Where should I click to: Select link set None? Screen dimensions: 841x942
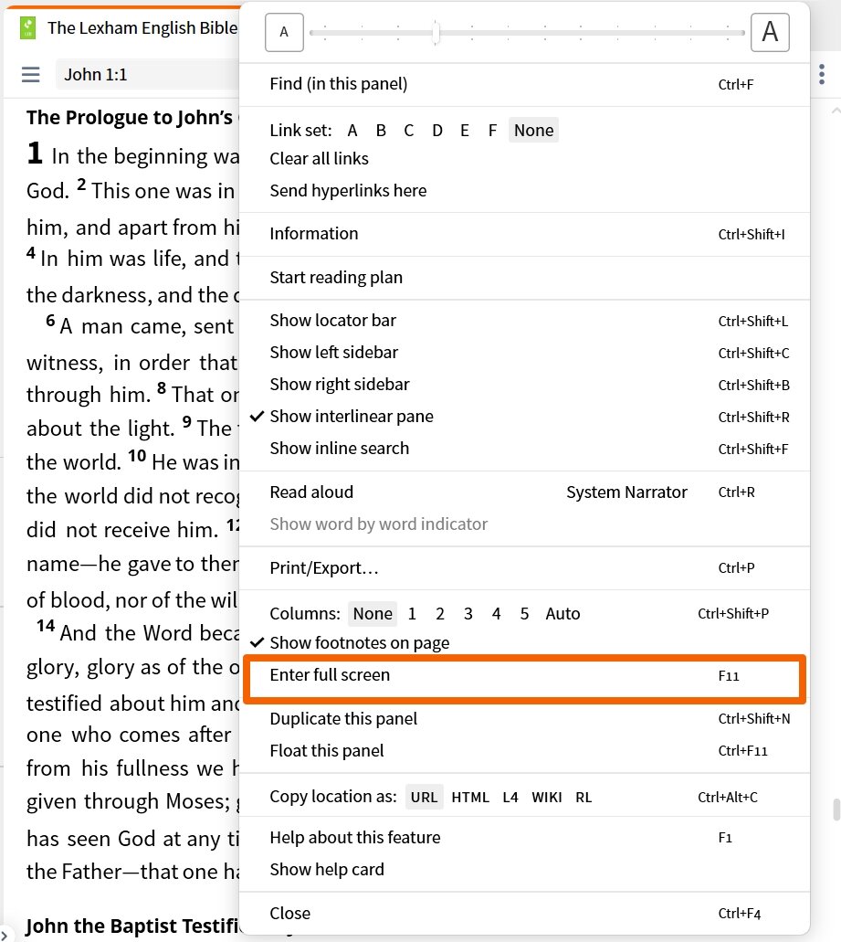coord(533,131)
